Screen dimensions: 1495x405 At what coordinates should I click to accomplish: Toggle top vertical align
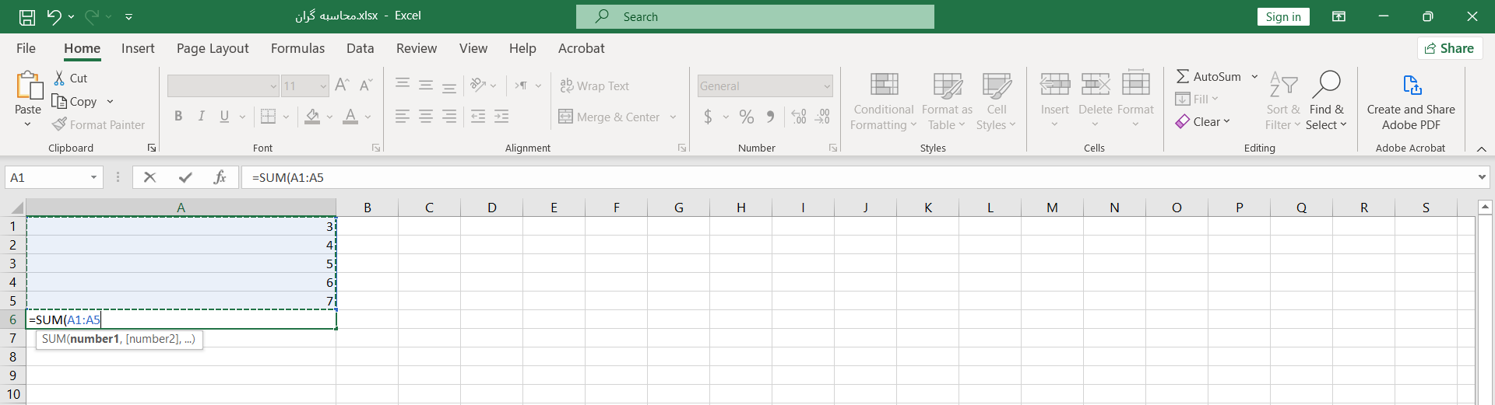(403, 86)
